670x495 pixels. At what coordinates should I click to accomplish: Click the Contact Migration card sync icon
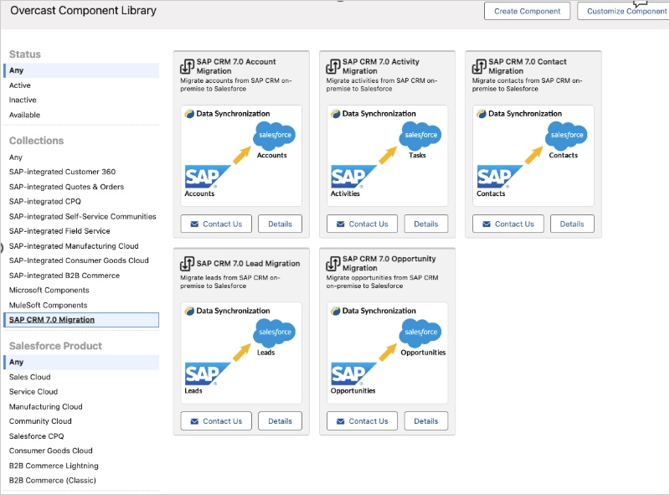(x=479, y=66)
